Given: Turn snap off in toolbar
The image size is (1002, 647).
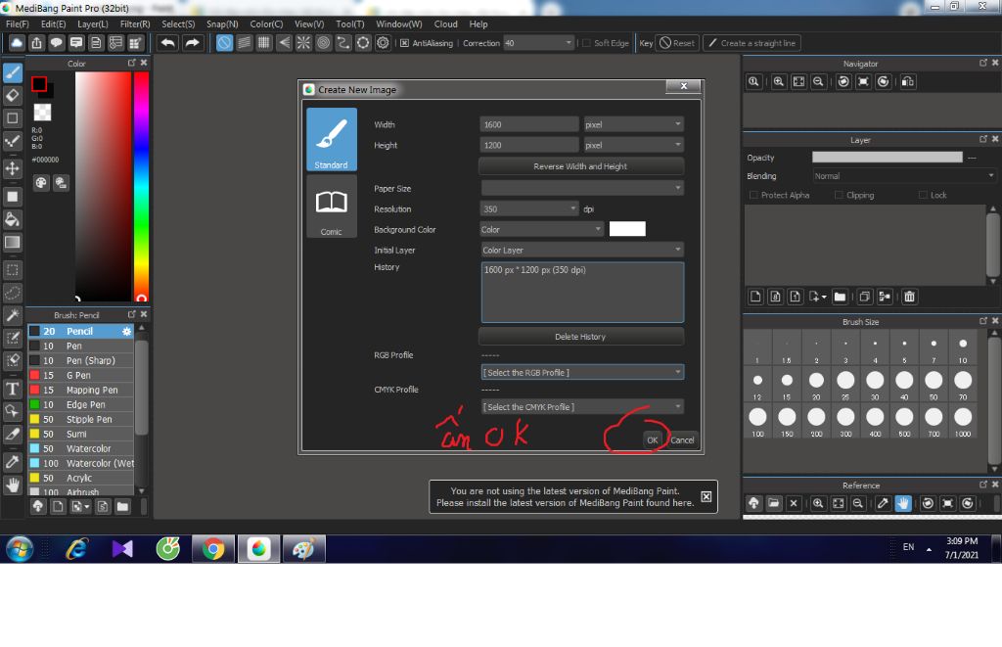Looking at the screenshot, I should 224,43.
